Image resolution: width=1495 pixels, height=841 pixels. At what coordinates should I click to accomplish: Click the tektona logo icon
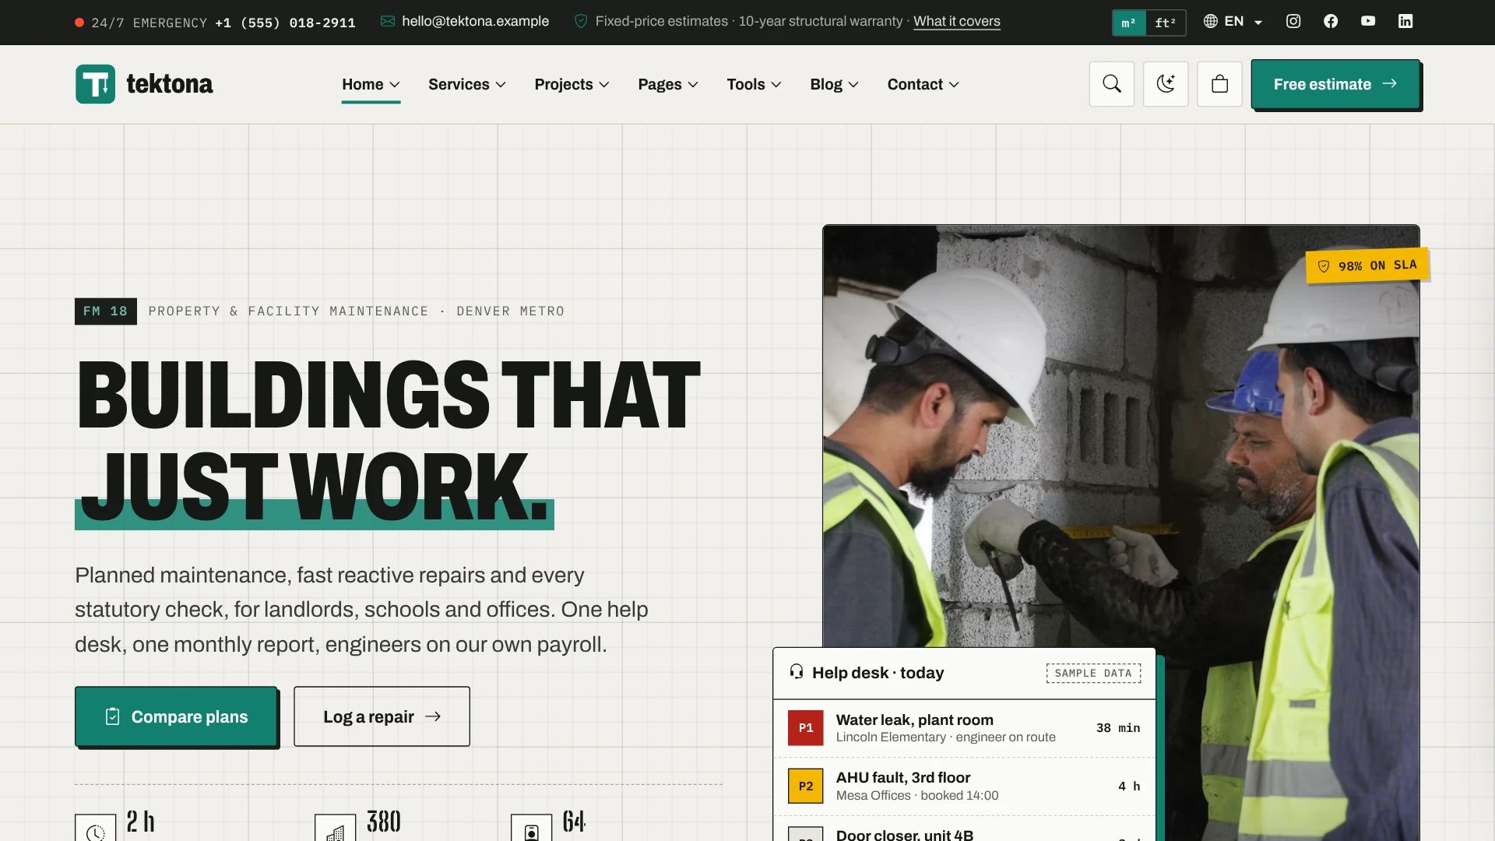point(96,84)
